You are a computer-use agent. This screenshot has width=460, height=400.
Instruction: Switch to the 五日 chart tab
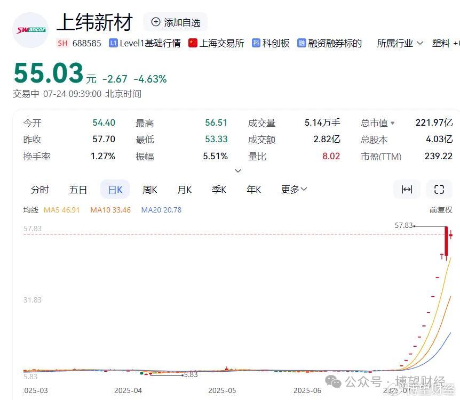[78, 190]
